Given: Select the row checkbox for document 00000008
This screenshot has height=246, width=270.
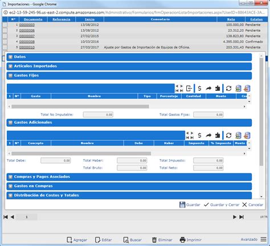Looking at the screenshot, I should tap(5, 41).
